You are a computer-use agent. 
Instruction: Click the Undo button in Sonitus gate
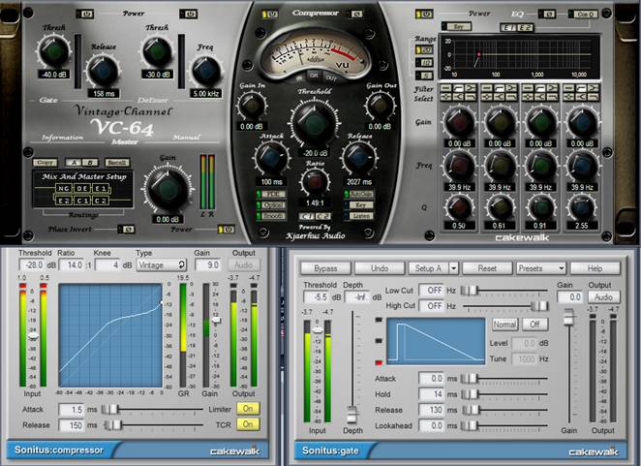[x=380, y=268]
